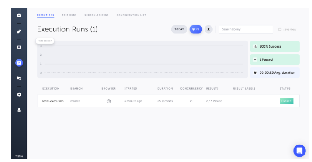
Task: Switch to the Test Runs tab
Action: click(69, 15)
